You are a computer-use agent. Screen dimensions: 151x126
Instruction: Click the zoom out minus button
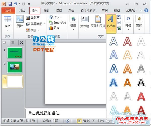tap(108, 121)
